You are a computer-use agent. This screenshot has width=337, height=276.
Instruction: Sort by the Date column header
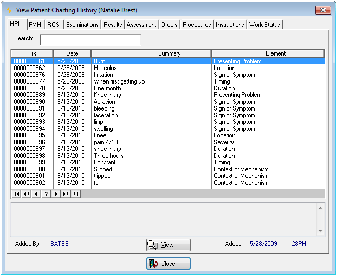[72, 53]
